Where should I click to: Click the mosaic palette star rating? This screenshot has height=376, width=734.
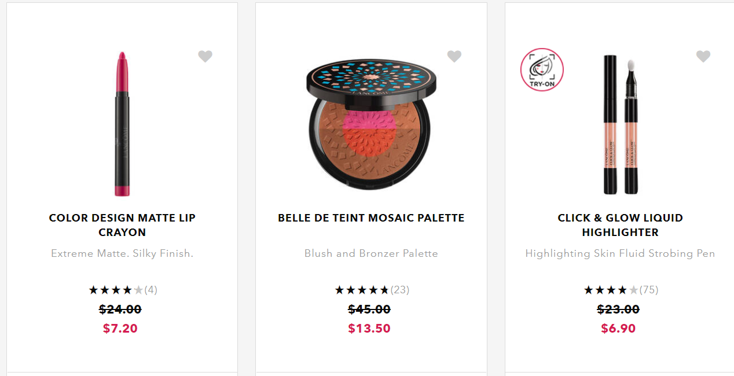[x=362, y=290]
